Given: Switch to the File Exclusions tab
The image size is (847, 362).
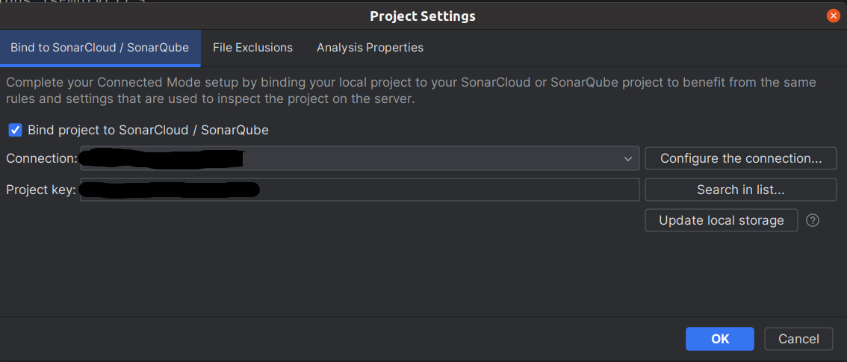Looking at the screenshot, I should coord(252,48).
